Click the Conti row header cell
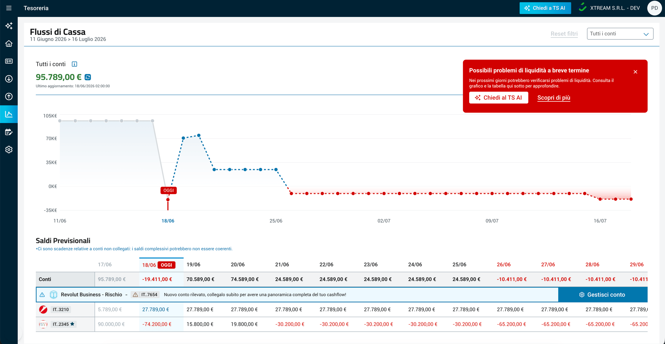The height and width of the screenshot is (344, 665). (x=65, y=279)
